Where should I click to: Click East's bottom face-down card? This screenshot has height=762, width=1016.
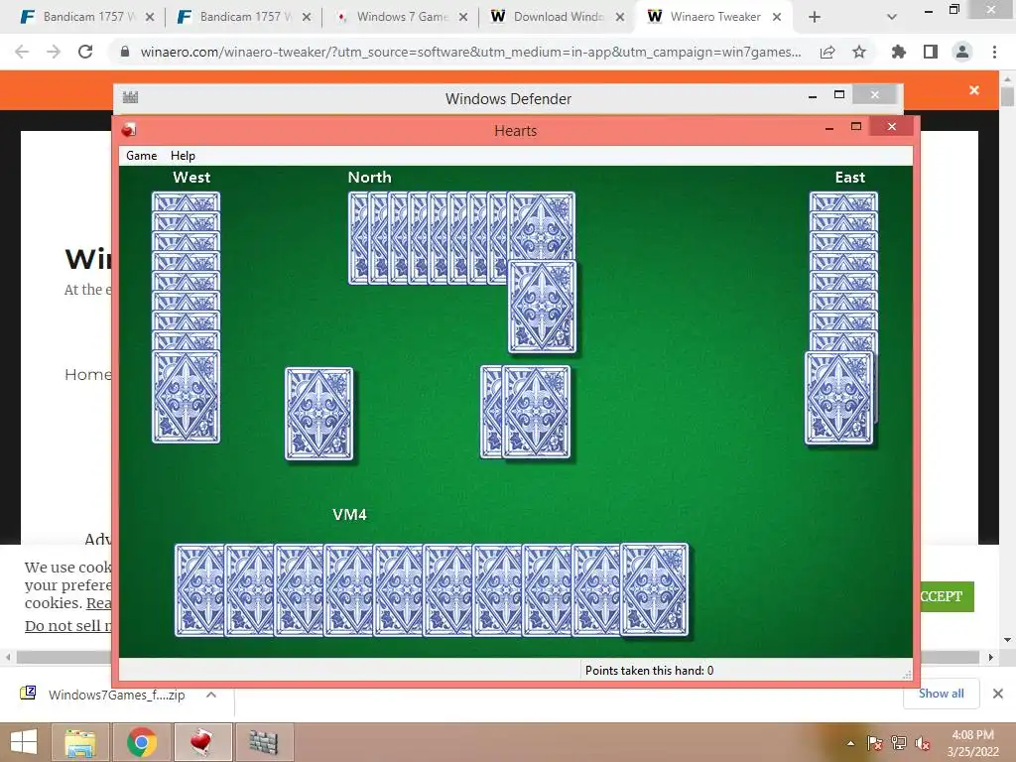(x=838, y=398)
